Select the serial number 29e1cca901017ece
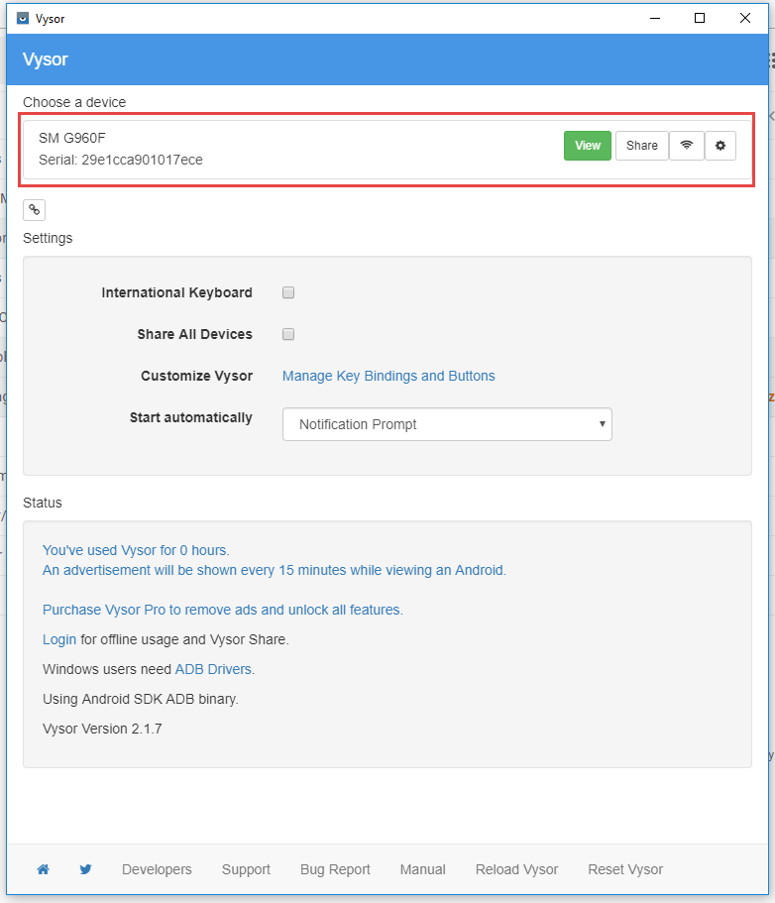The width and height of the screenshot is (775, 903). [x=142, y=160]
